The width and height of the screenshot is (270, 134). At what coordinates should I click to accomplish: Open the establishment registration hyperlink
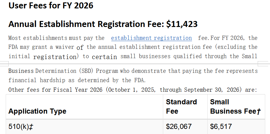[x=151, y=38]
